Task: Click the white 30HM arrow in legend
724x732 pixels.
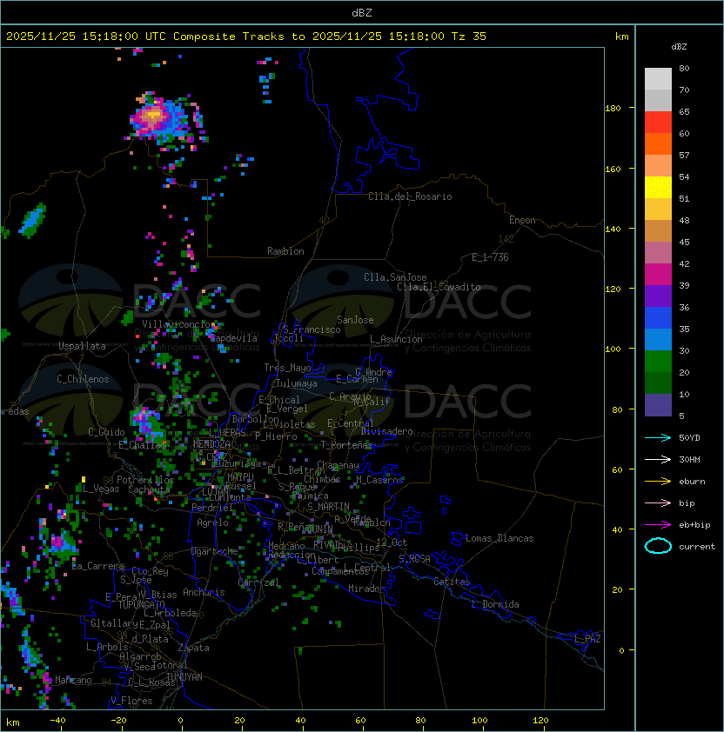Action: [x=658, y=460]
